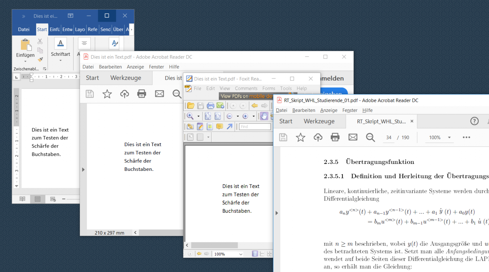Click the three-dots more tools in RT_Skript Acrobat

[466, 137]
